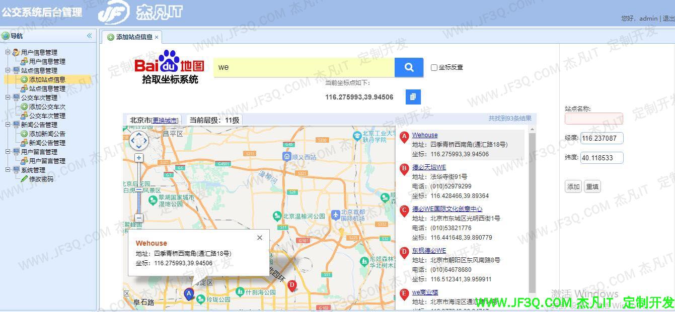Collapse the 导航 navigation panel
This screenshot has width=675, height=312.
click(x=89, y=36)
